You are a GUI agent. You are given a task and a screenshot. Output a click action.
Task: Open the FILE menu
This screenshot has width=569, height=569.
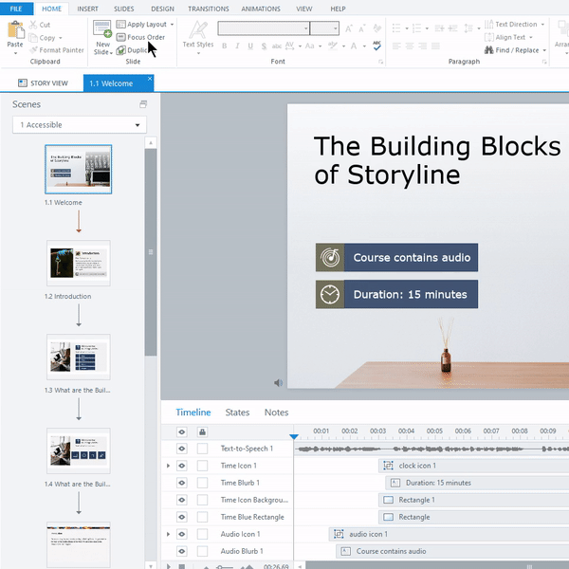(x=16, y=9)
